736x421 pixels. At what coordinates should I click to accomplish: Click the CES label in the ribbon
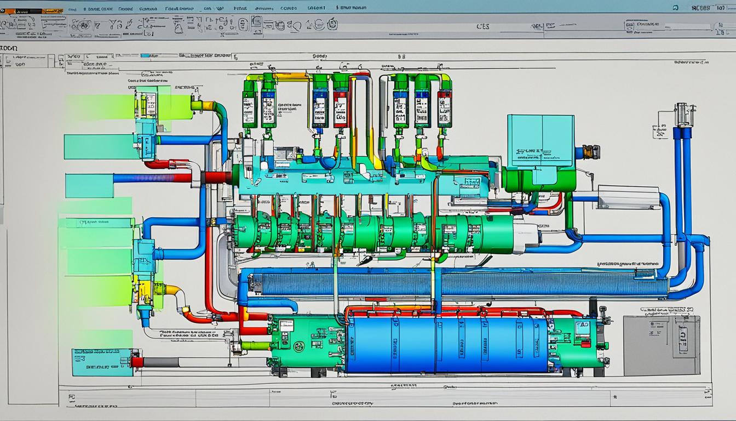(x=483, y=26)
